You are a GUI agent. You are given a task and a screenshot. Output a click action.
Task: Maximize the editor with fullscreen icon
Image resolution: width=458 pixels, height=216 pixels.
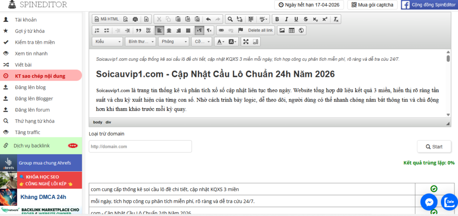(x=245, y=42)
